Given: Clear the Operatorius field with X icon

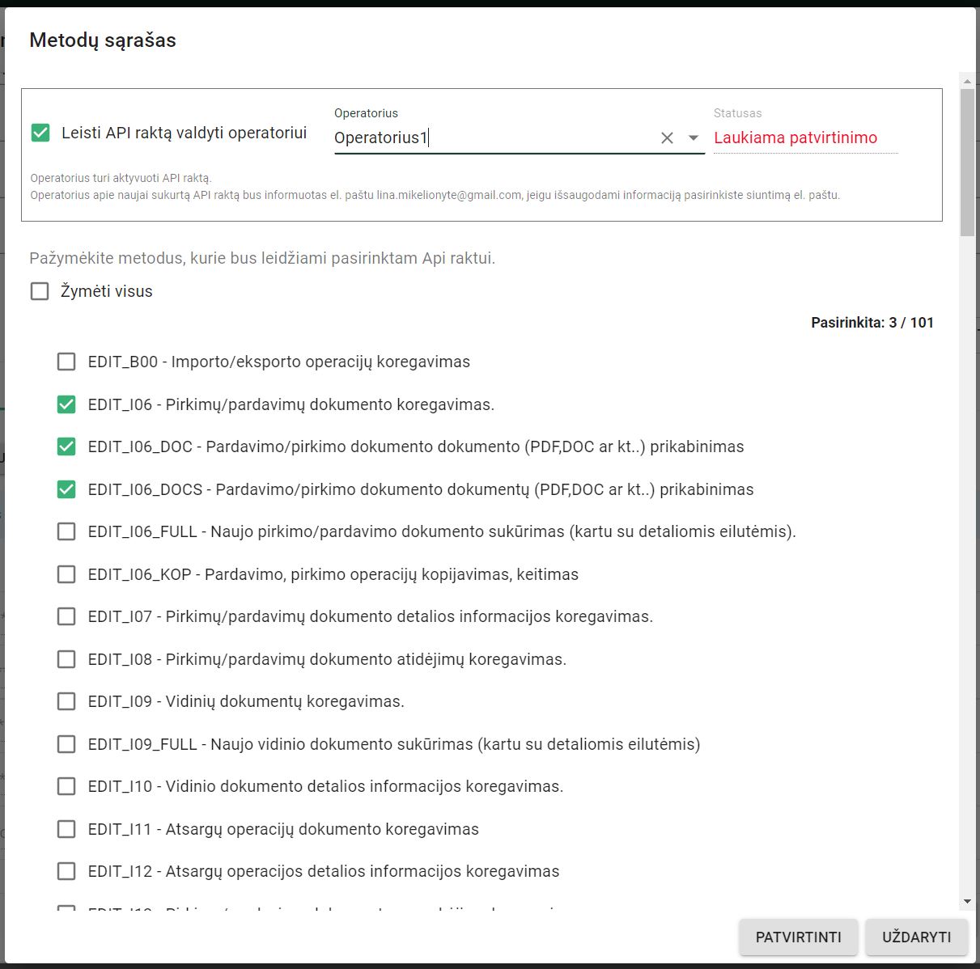Looking at the screenshot, I should point(667,138).
